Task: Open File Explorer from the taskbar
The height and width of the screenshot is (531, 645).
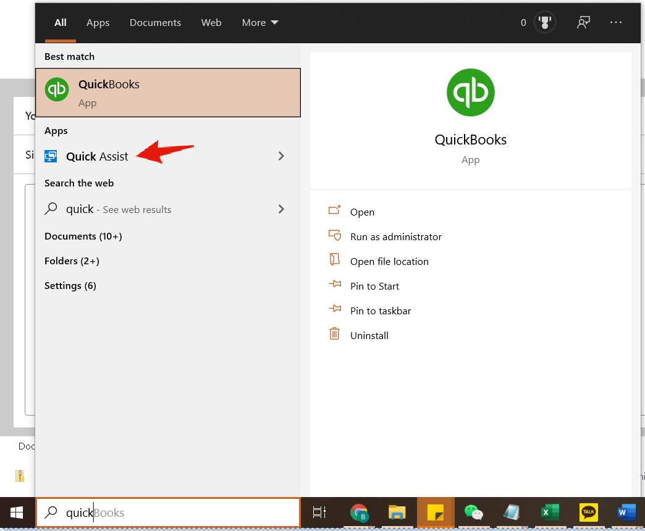Action: (397, 512)
